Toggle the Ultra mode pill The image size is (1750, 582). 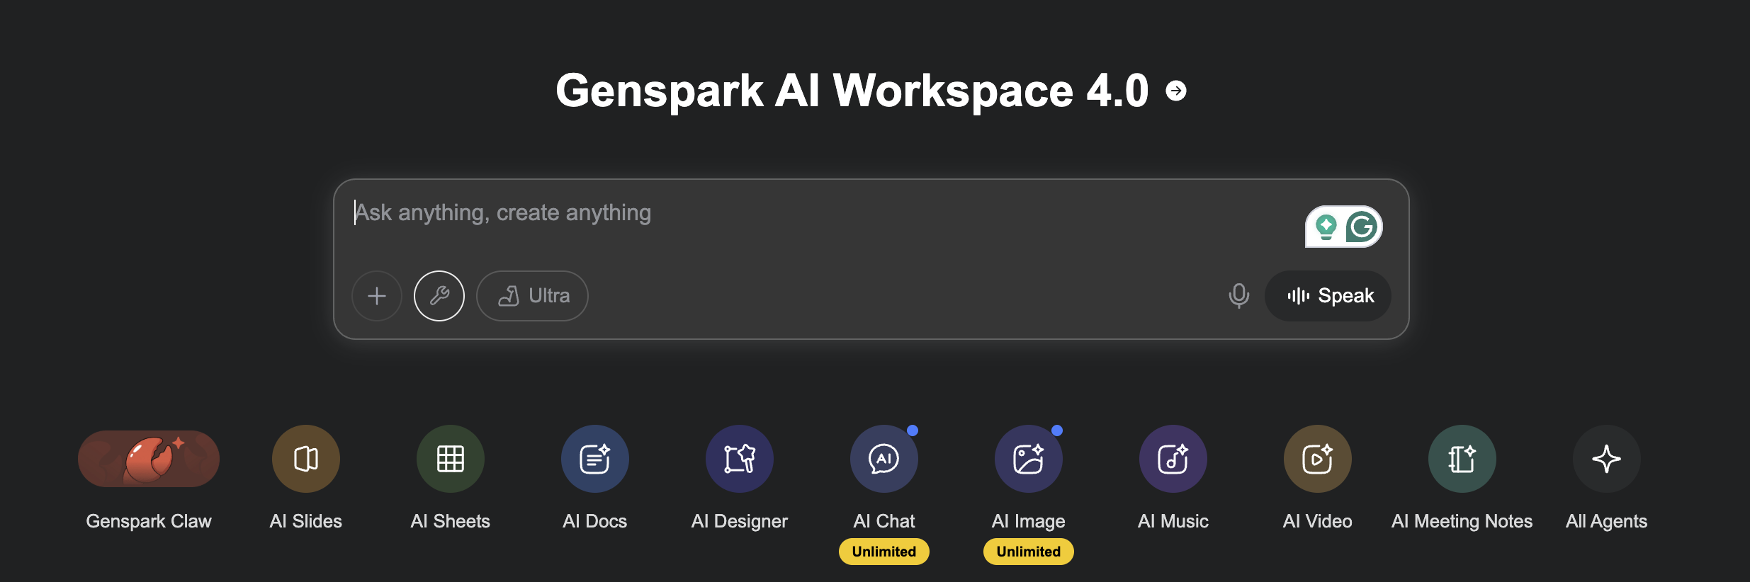533,296
